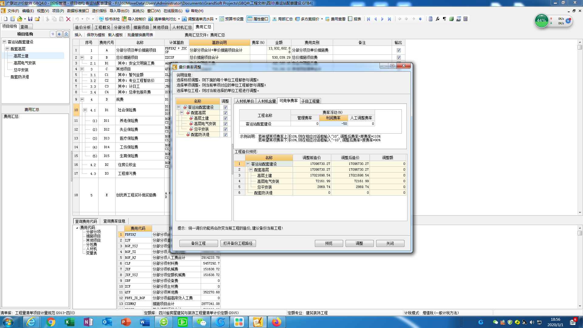Click the 管理费率 value cell for 客运站配套建设

point(305,124)
